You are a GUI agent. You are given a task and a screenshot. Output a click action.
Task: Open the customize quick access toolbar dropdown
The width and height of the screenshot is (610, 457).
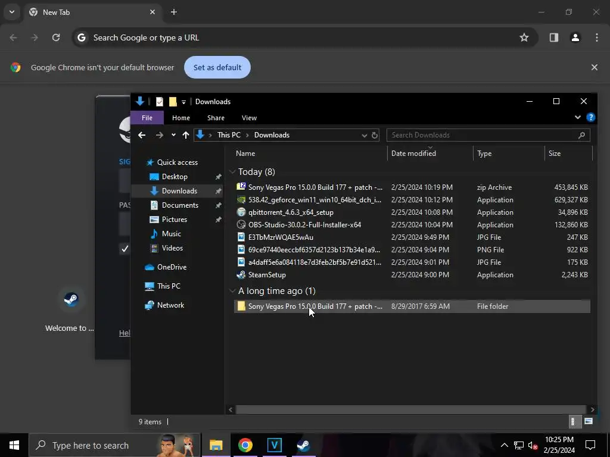click(x=183, y=102)
